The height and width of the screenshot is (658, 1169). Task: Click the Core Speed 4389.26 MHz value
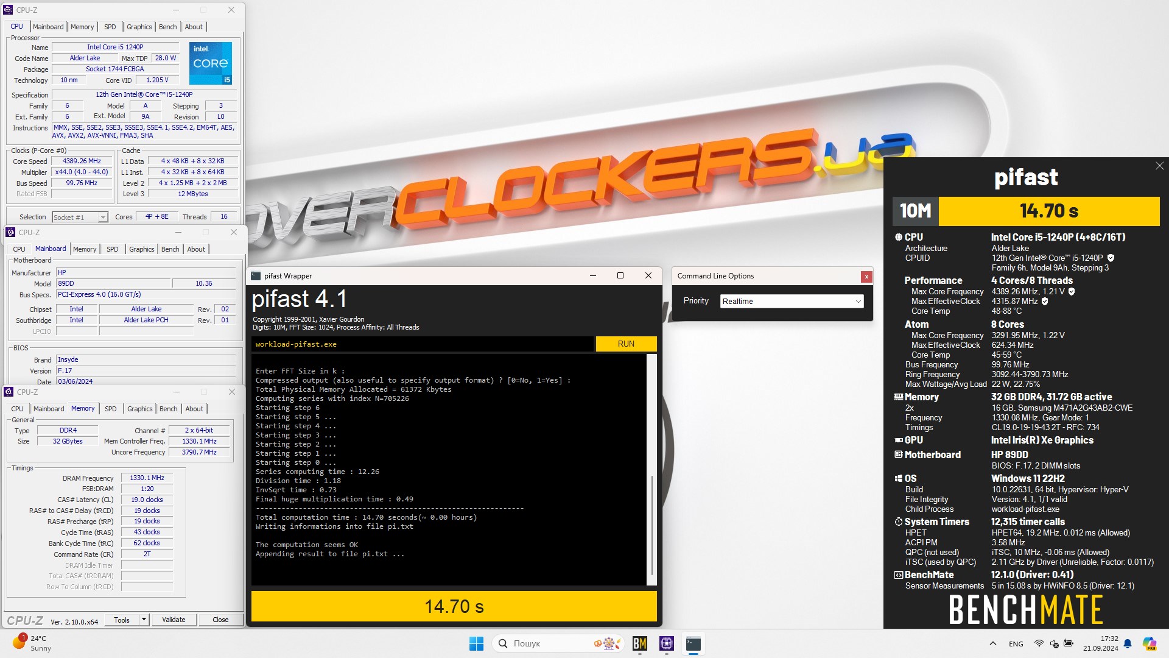(x=82, y=161)
